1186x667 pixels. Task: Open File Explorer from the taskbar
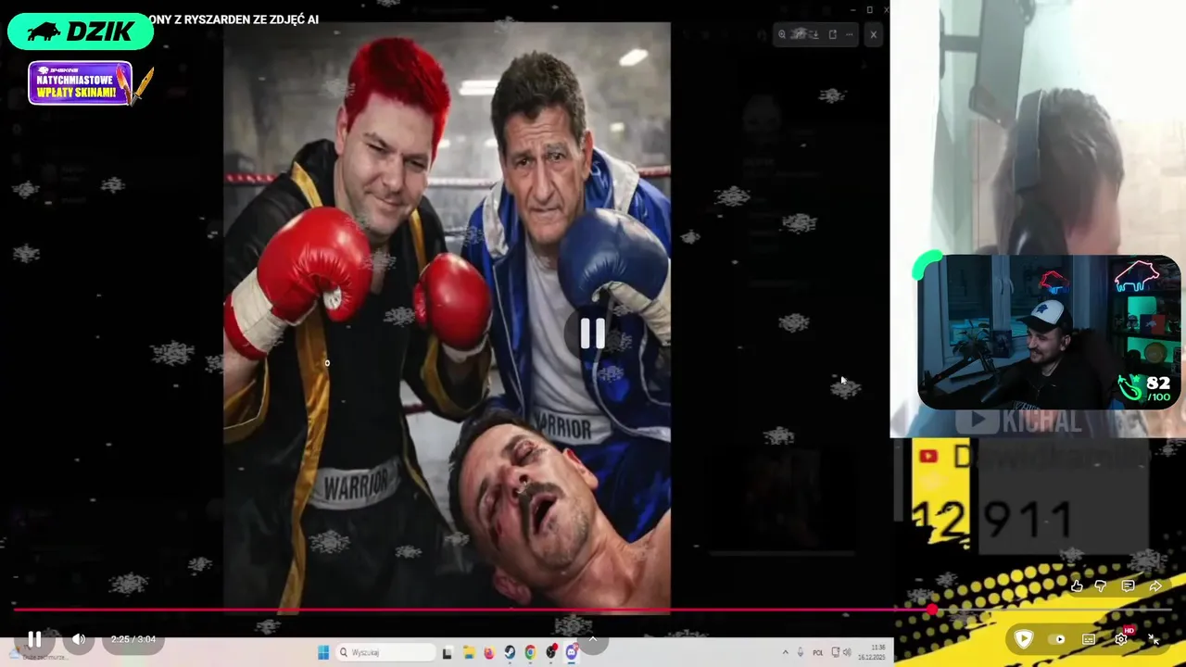click(x=469, y=652)
